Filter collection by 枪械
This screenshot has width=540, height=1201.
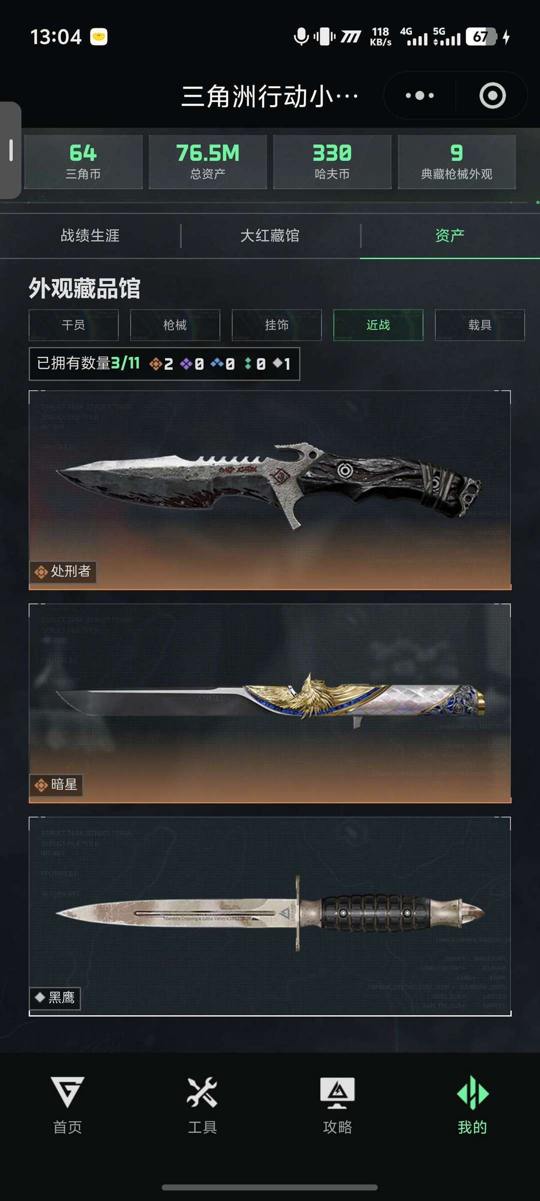point(175,325)
